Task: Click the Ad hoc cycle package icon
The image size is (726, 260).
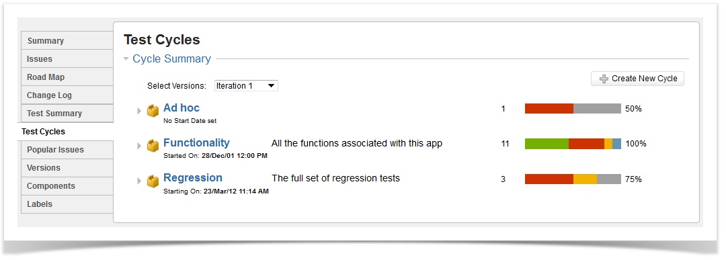Action: [153, 111]
